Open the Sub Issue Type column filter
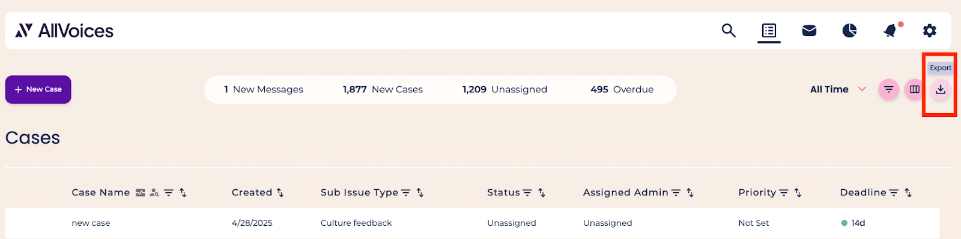Screen dimensions: 961x239 pos(405,193)
